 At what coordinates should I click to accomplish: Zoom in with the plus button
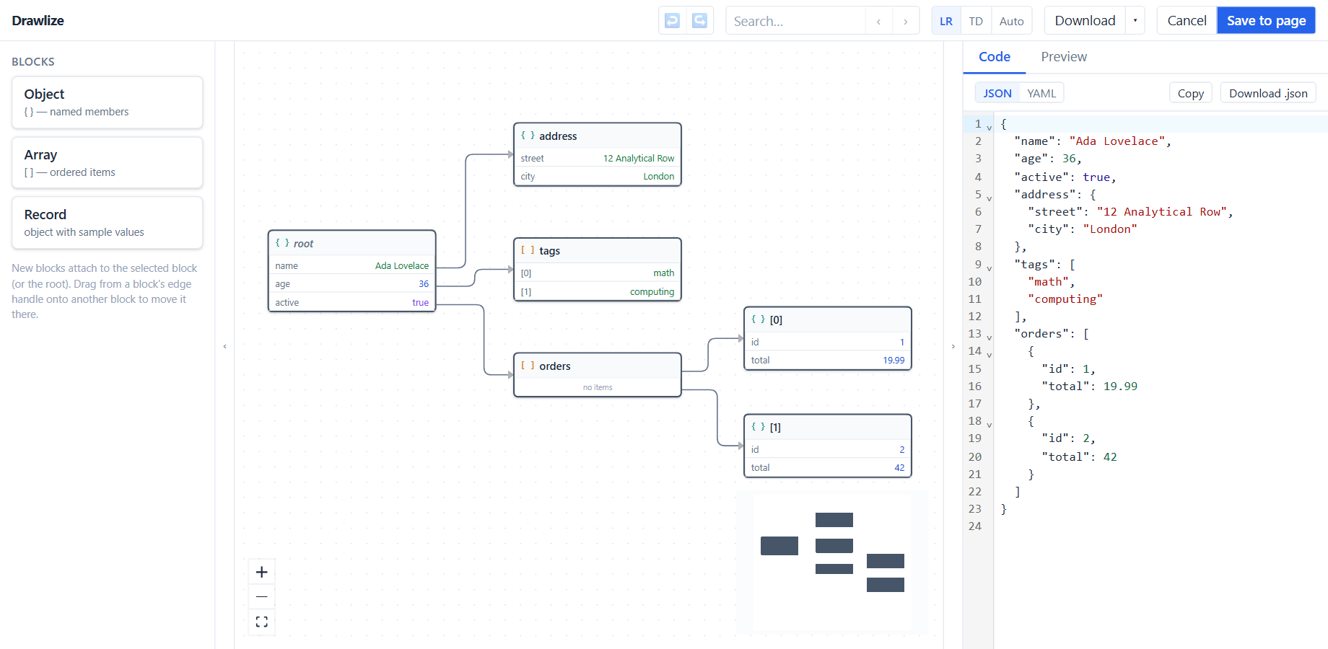pyautogui.click(x=262, y=572)
